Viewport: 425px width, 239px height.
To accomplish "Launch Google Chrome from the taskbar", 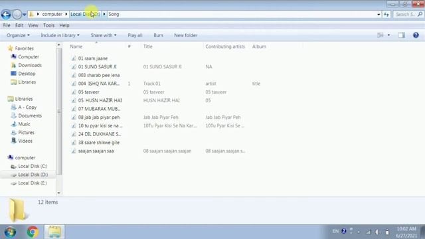I will pos(33,232).
